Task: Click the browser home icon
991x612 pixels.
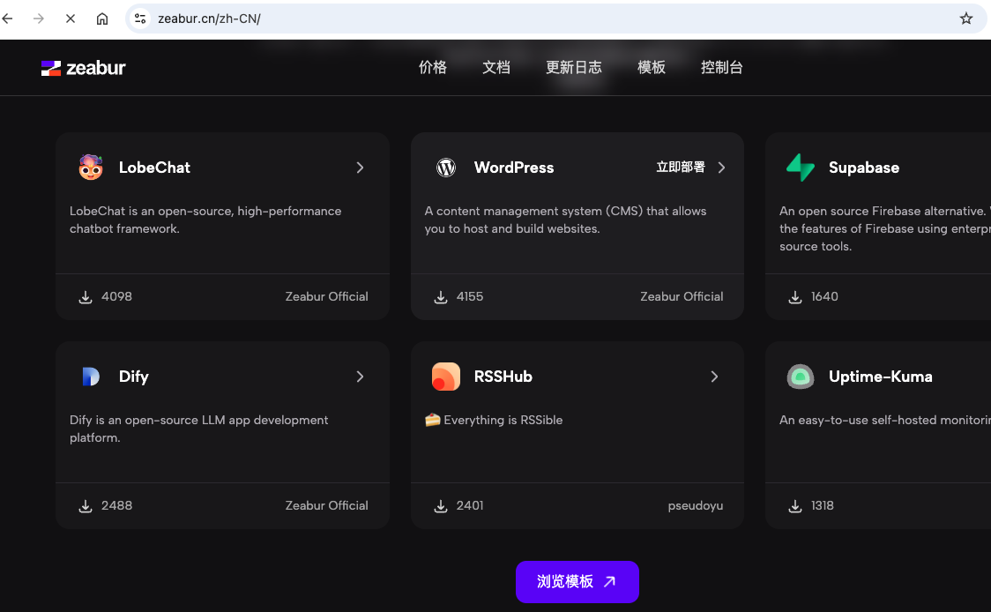Action: click(x=102, y=19)
